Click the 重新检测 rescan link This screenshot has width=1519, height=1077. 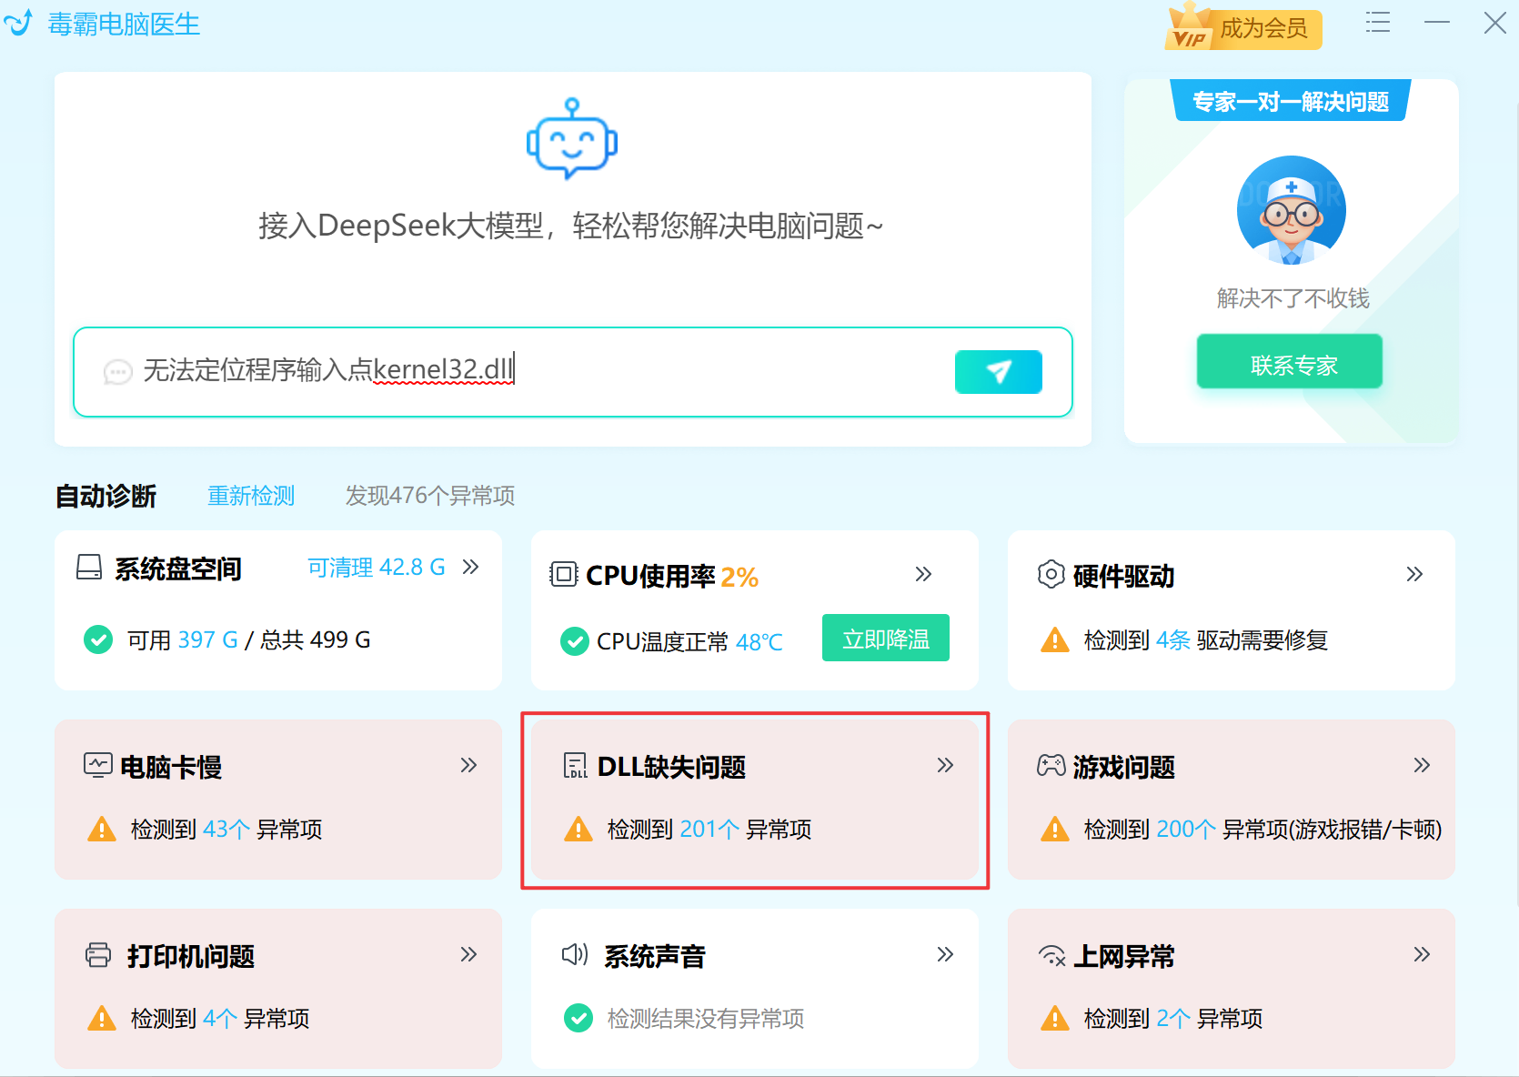tap(251, 496)
